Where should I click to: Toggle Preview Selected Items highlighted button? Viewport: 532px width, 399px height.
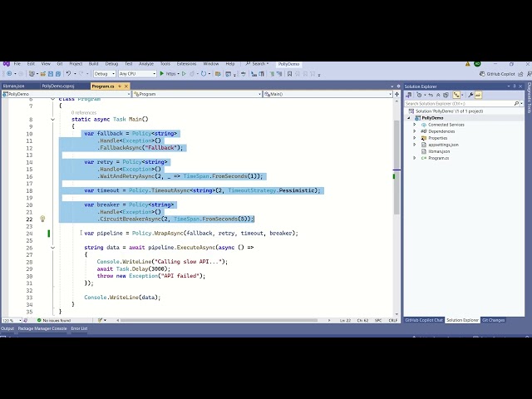coord(479,95)
